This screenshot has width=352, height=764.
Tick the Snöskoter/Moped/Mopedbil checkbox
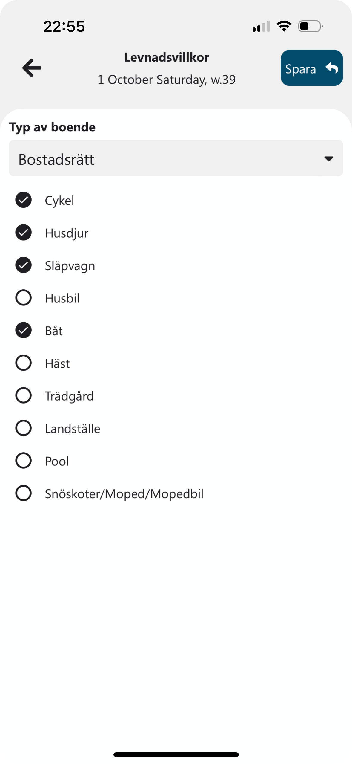point(23,493)
